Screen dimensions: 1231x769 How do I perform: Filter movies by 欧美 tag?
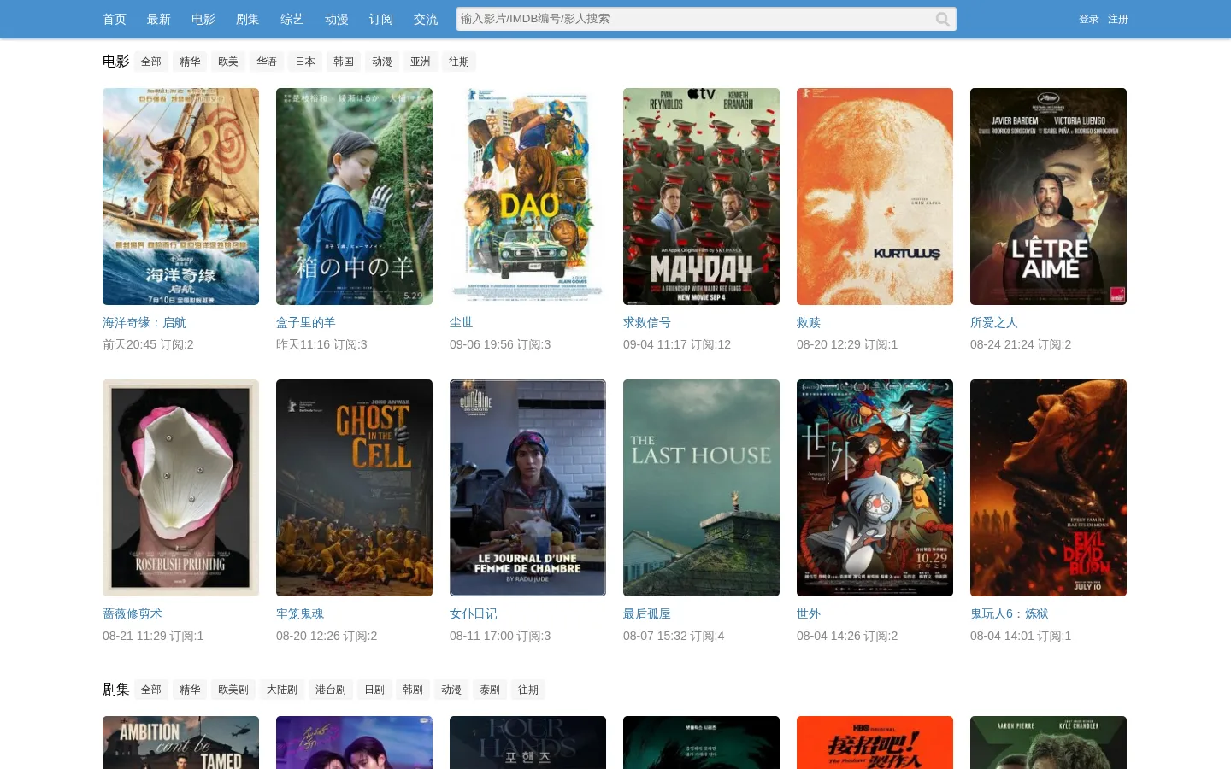(x=228, y=62)
